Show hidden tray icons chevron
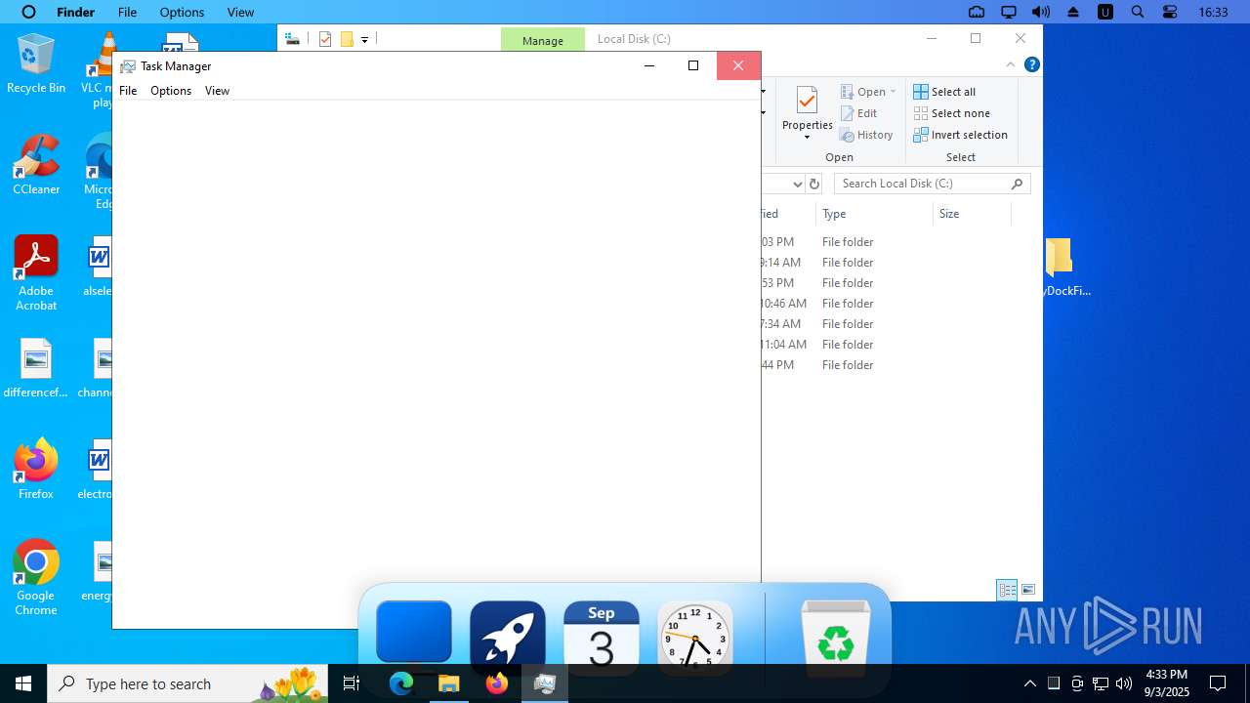Screen dimensions: 1250x703 coord(1030,683)
